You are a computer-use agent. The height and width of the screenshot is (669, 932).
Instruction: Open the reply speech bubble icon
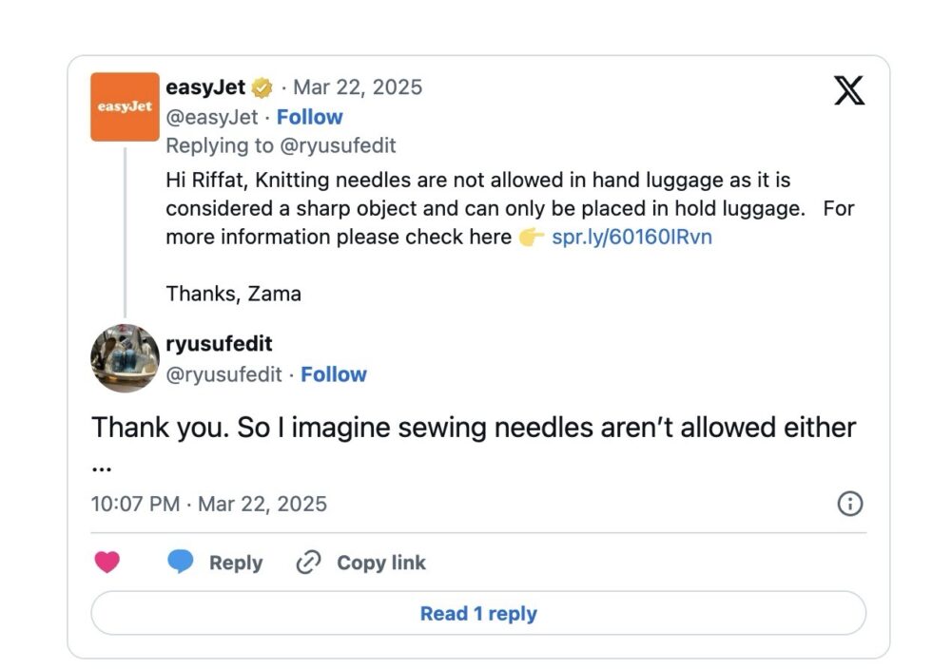[180, 562]
